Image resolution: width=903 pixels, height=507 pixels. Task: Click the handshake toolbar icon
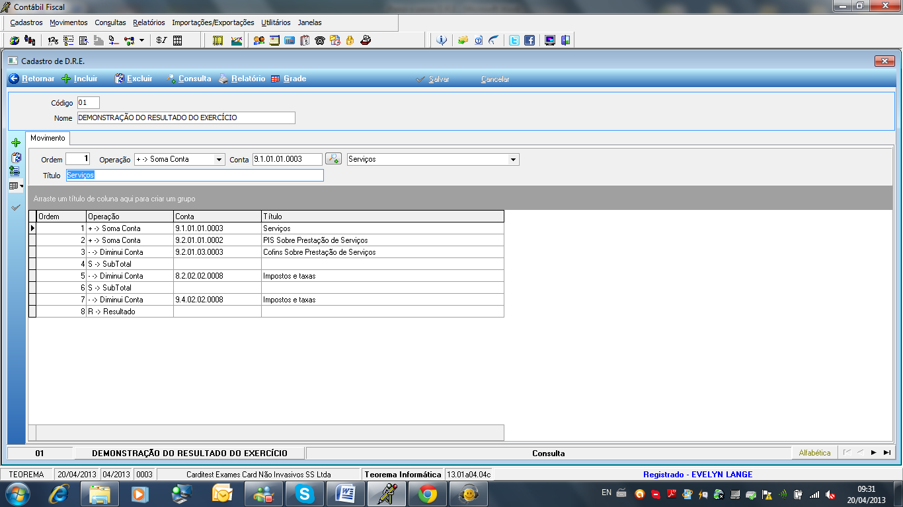point(463,40)
